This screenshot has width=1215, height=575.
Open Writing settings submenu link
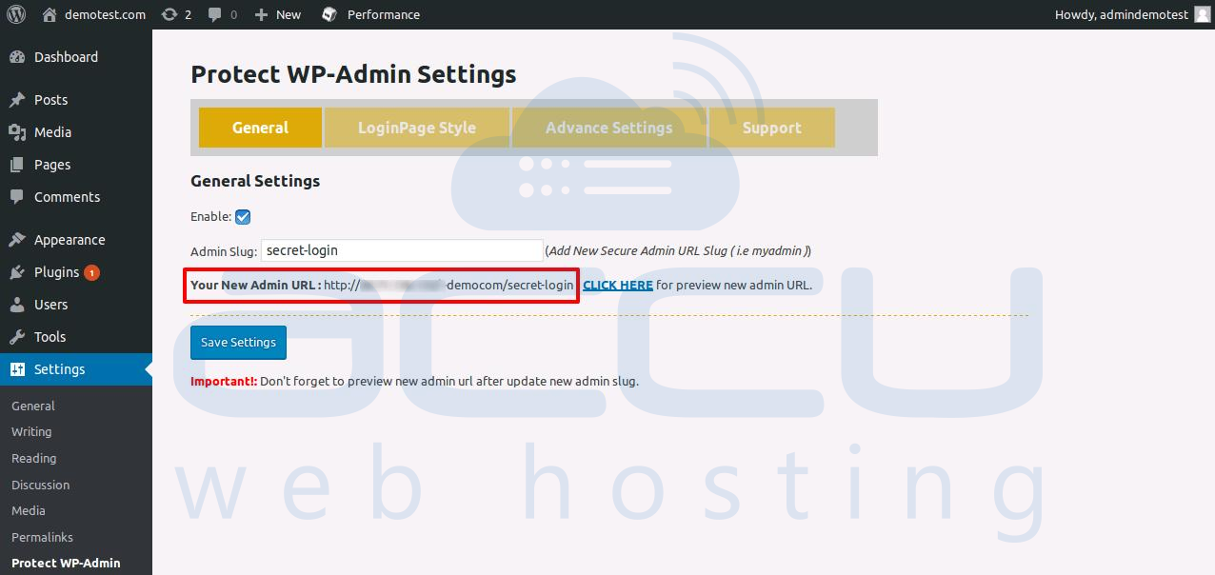click(x=31, y=432)
